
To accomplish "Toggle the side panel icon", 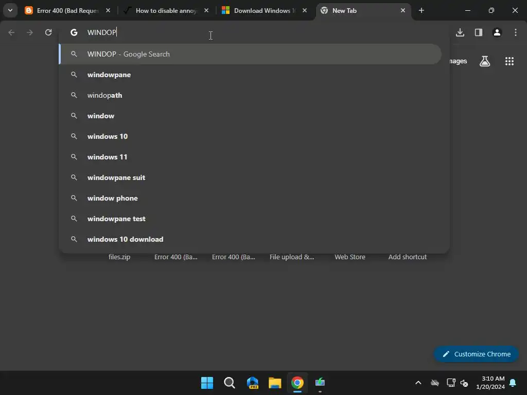I will pos(479,32).
